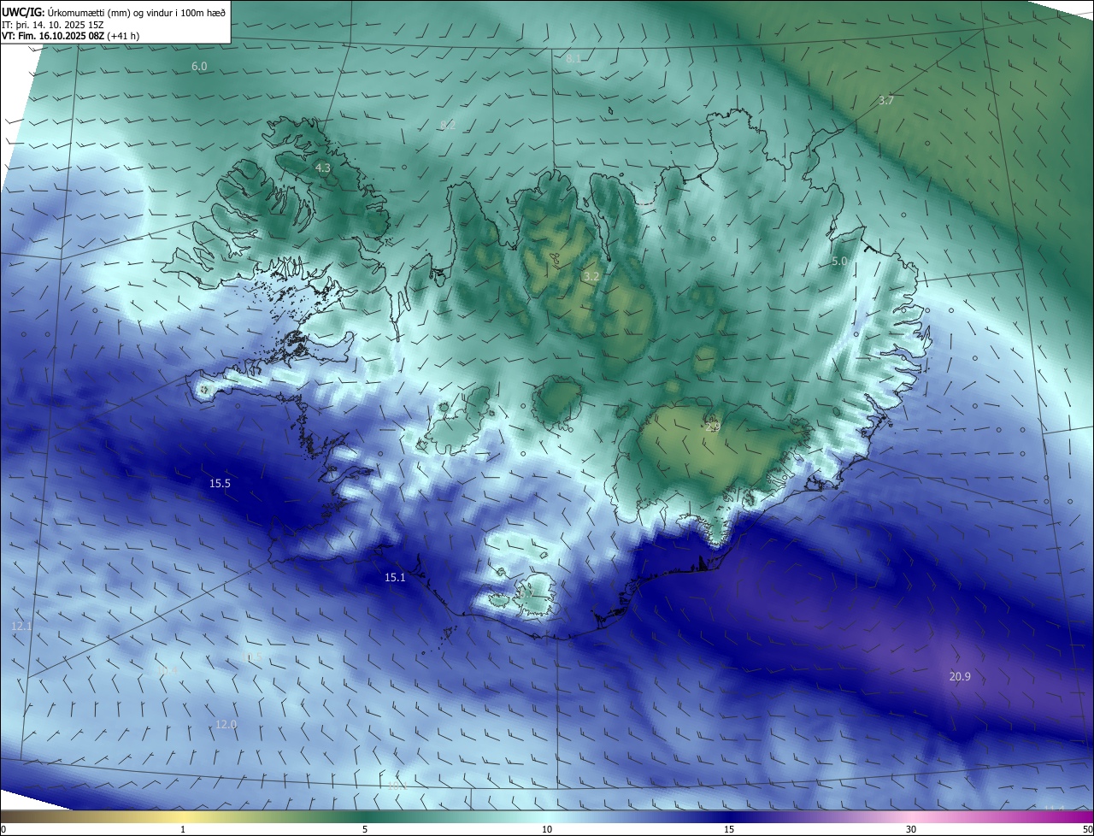
Task: Click the 8.1 value label
Action: coord(573,58)
